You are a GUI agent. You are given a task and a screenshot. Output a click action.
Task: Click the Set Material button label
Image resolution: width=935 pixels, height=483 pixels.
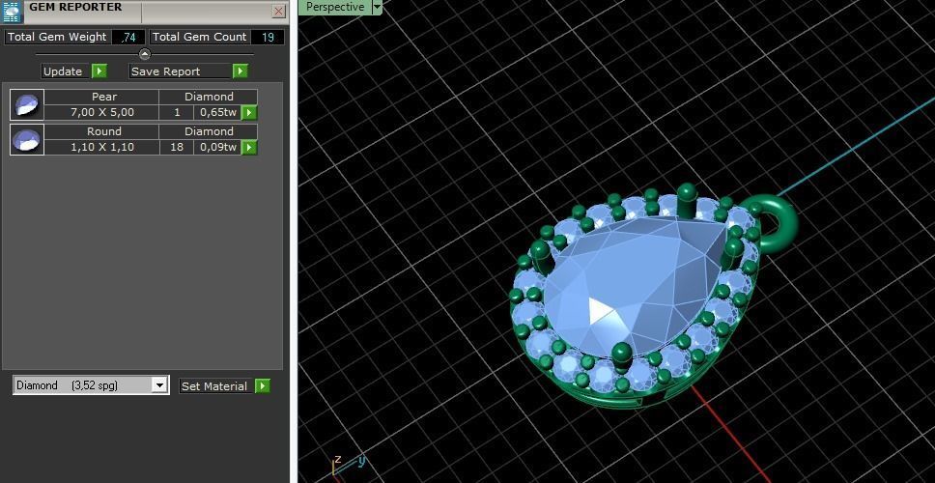(215, 386)
